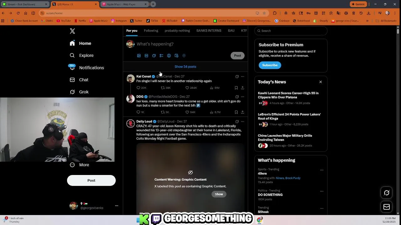Bookmark DDG's post
The height and width of the screenshot is (225, 401).
pos(236,112)
